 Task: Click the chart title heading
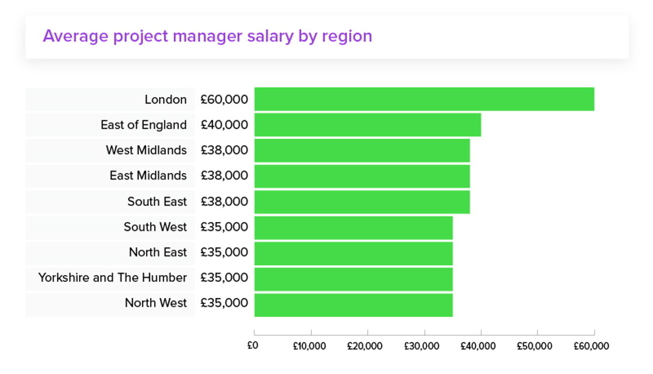click(x=207, y=36)
